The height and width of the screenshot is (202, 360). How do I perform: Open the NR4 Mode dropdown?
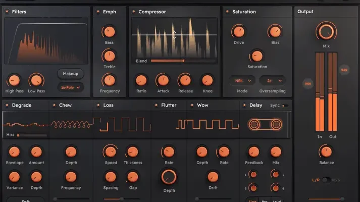pos(242,80)
